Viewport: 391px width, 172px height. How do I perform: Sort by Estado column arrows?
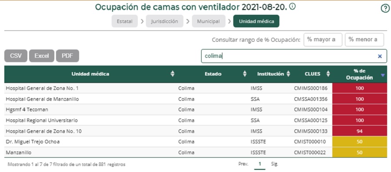coord(245,74)
